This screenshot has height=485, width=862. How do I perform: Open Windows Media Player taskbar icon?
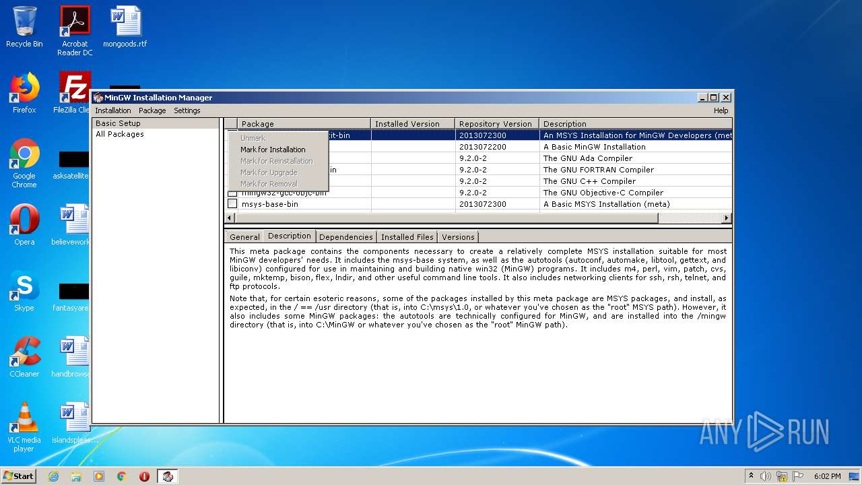pos(99,476)
